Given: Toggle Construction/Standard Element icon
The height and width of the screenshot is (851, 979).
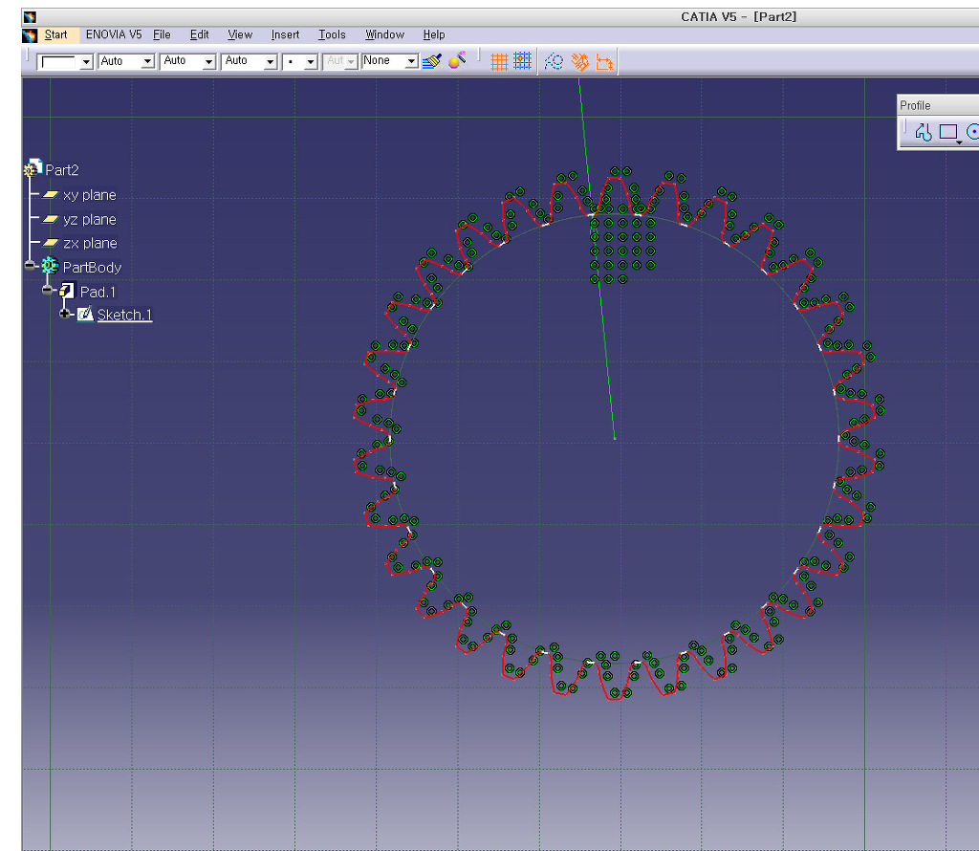Looking at the screenshot, I should [554, 61].
